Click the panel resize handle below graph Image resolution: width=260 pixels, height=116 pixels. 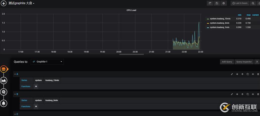(x=132, y=54)
